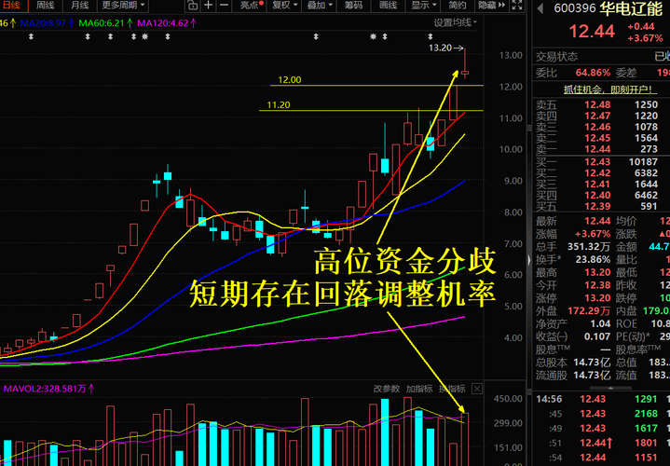Switch to 周线 weekly period tab
The height and width of the screenshot is (466, 670).
[x=45, y=6]
